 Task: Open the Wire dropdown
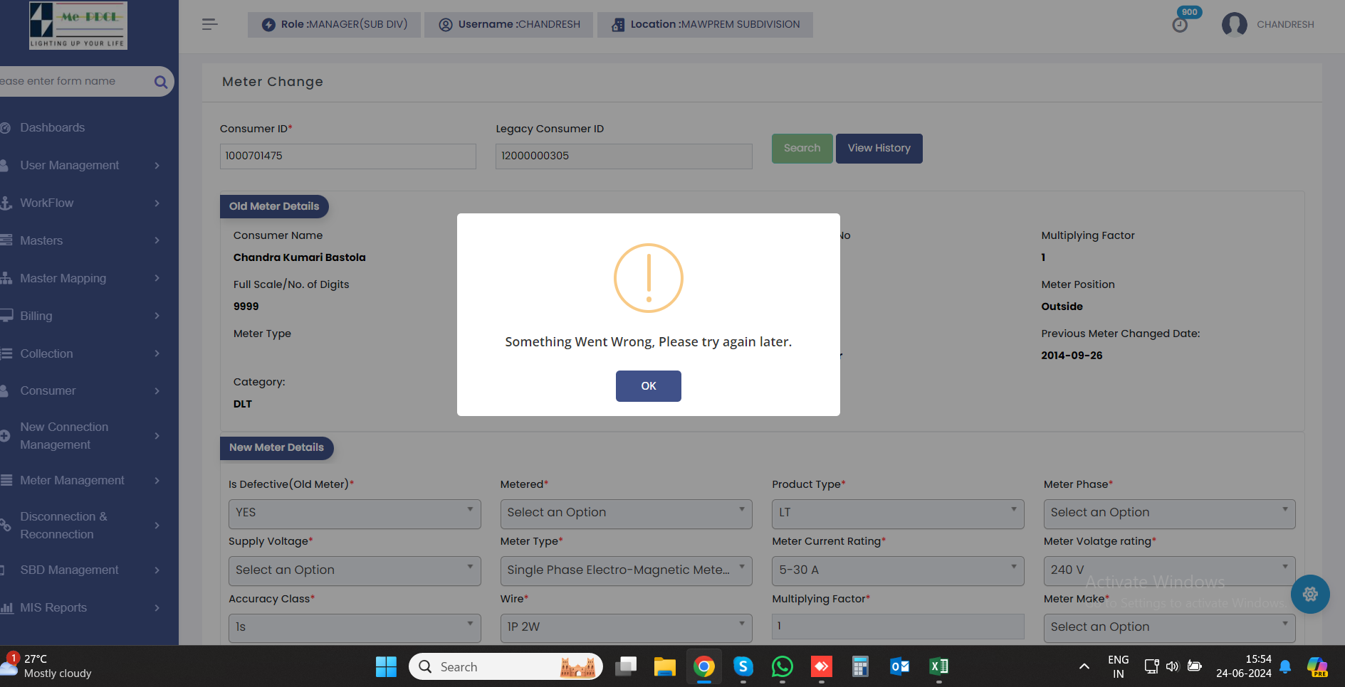pyautogui.click(x=626, y=628)
